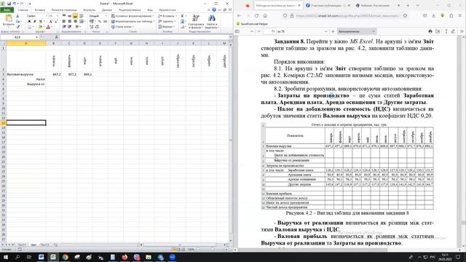Click the Excel Help question mark icon

[214, 9]
